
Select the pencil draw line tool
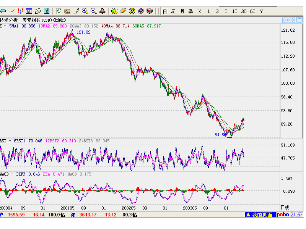coord(76,11)
